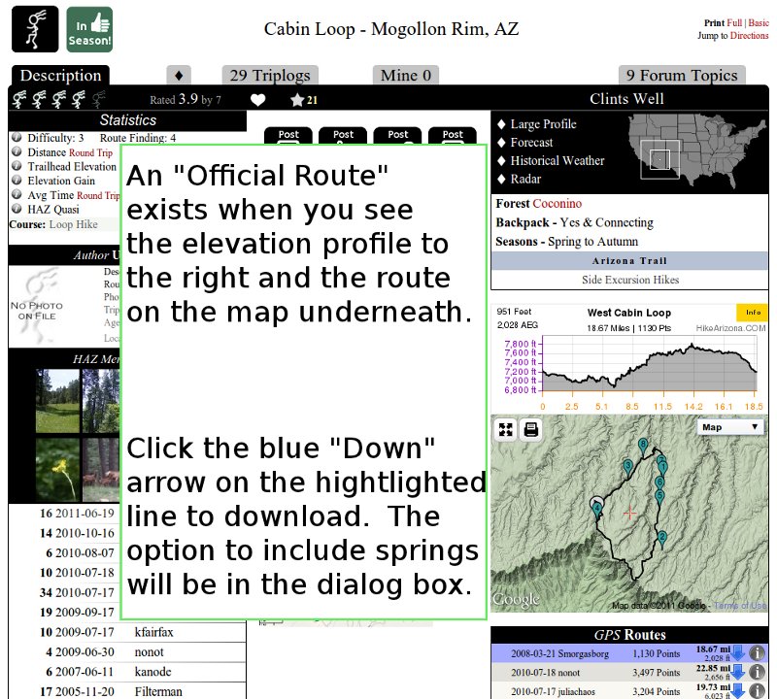Click the HikeArizona kokopelli logo
Image resolution: width=777 pixels, height=699 pixels.
35,29
